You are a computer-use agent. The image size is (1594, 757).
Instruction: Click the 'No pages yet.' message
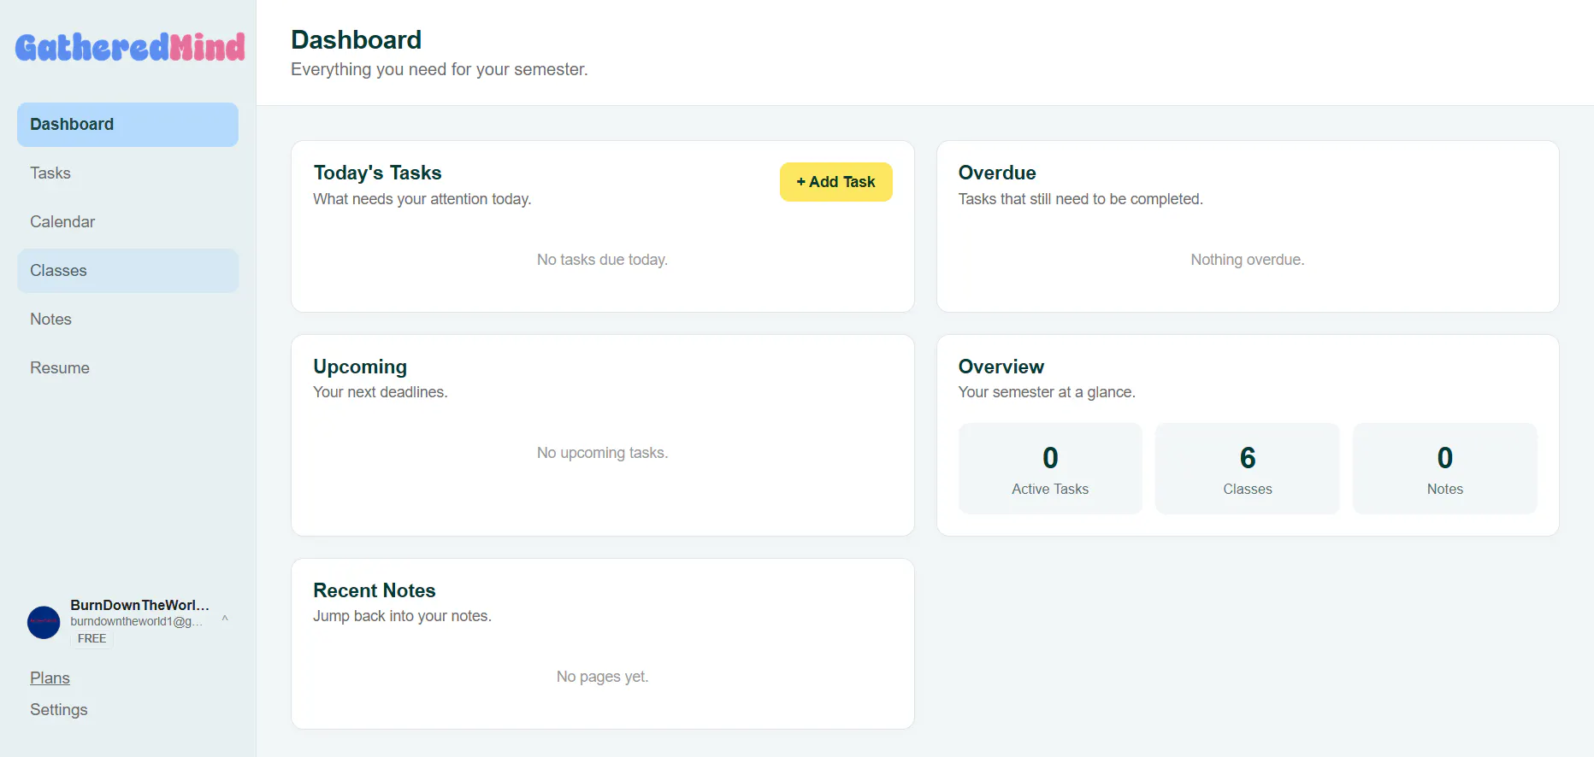tap(602, 677)
